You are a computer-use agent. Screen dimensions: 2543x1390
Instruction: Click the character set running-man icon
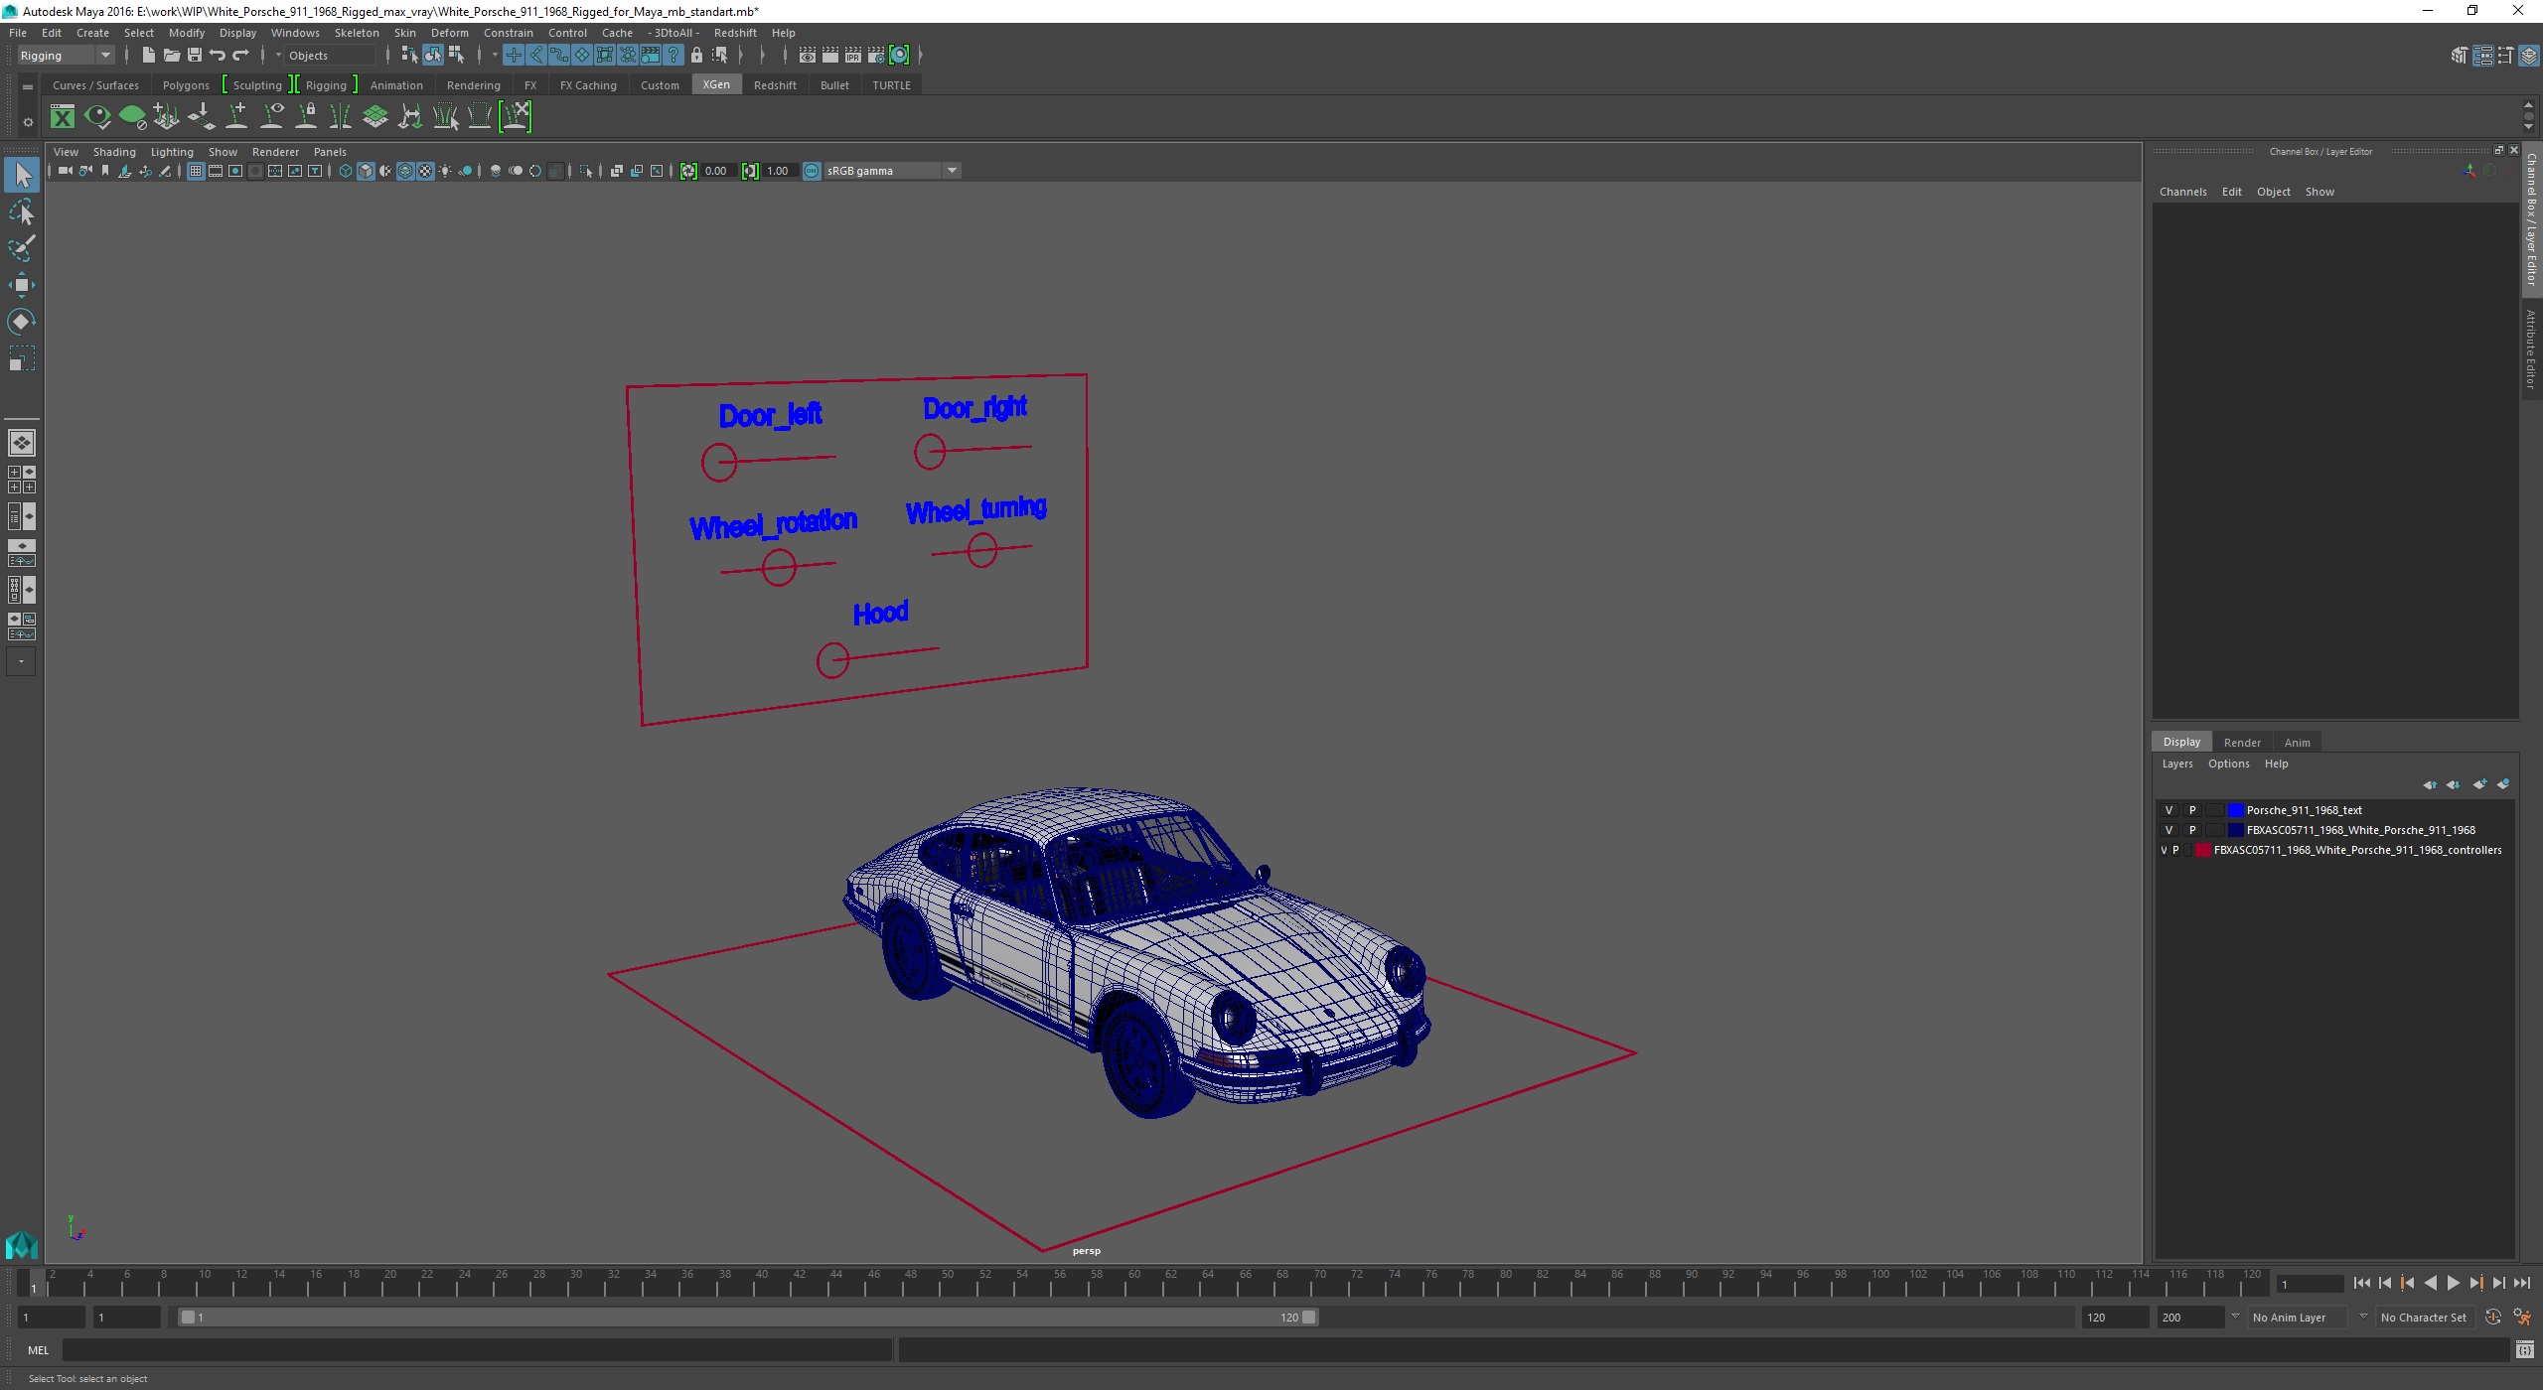[2521, 1318]
